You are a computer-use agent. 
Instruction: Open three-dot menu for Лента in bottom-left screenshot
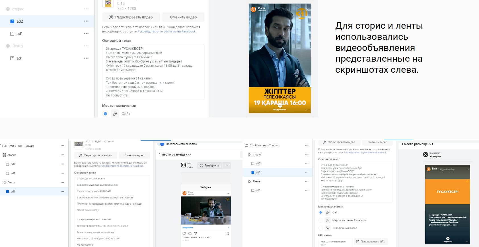pos(62,182)
